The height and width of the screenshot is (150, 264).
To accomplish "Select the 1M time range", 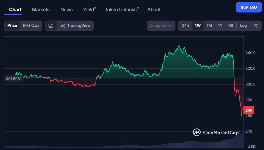I will coord(209,25).
